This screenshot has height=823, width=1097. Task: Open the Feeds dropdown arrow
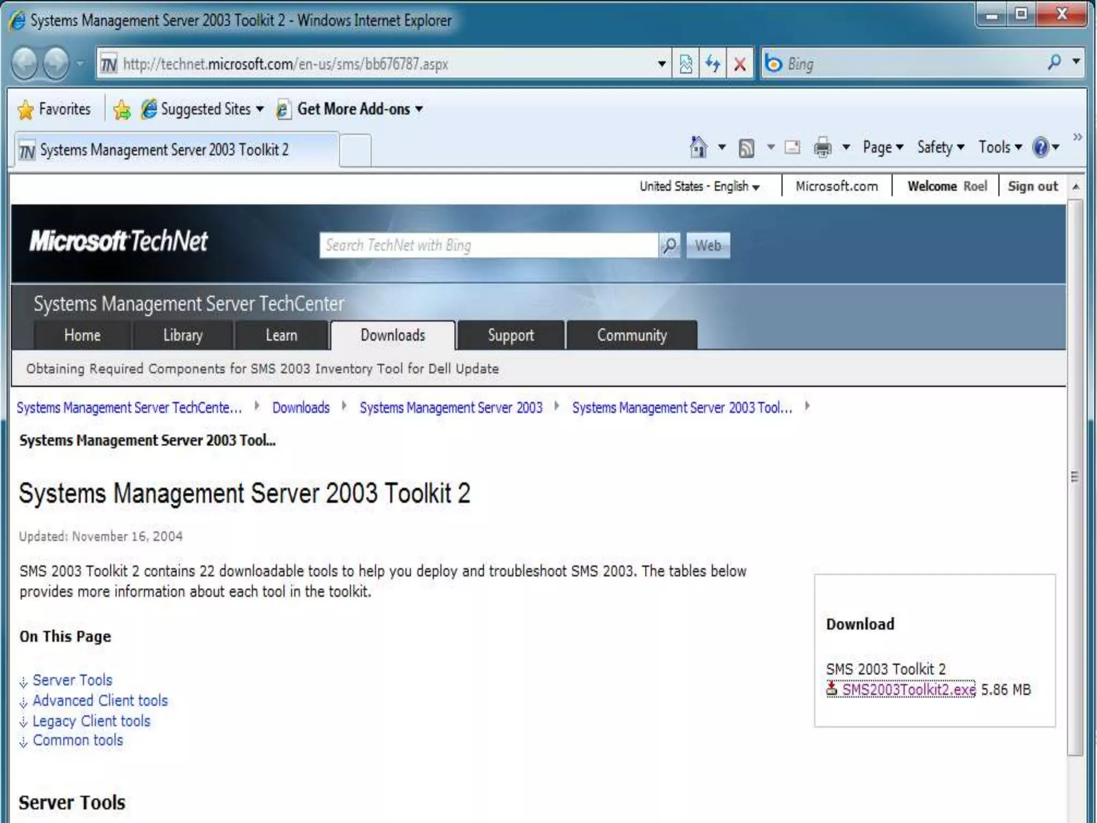771,147
